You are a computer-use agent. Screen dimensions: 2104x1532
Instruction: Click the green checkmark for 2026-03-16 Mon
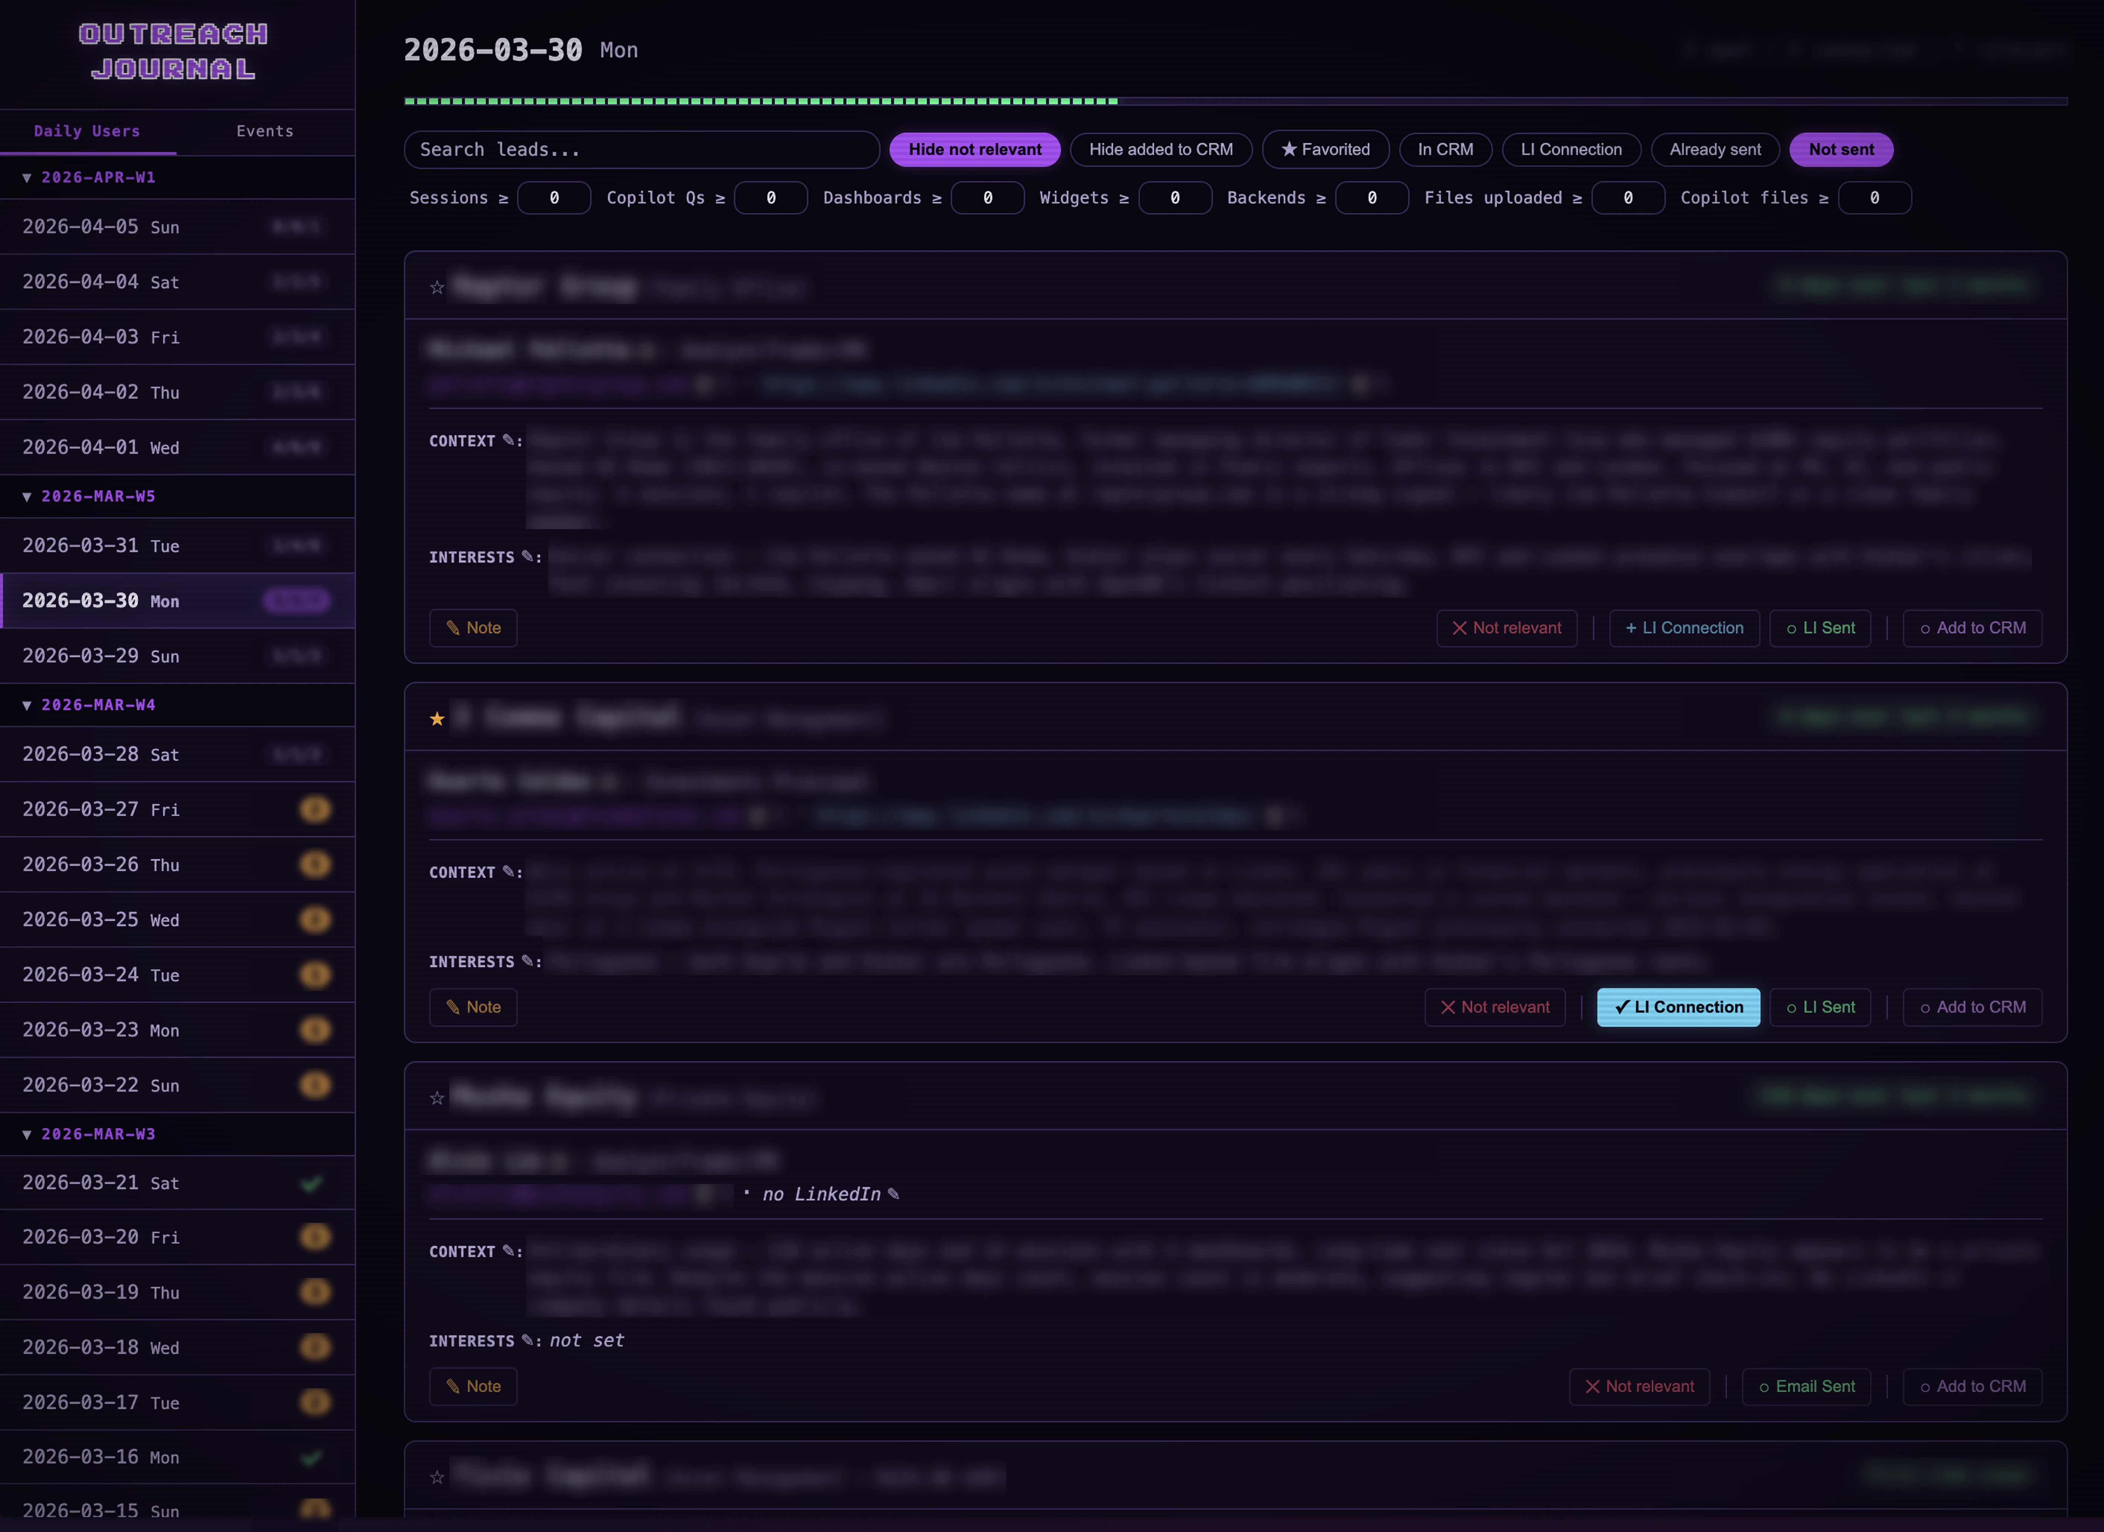tap(312, 1458)
